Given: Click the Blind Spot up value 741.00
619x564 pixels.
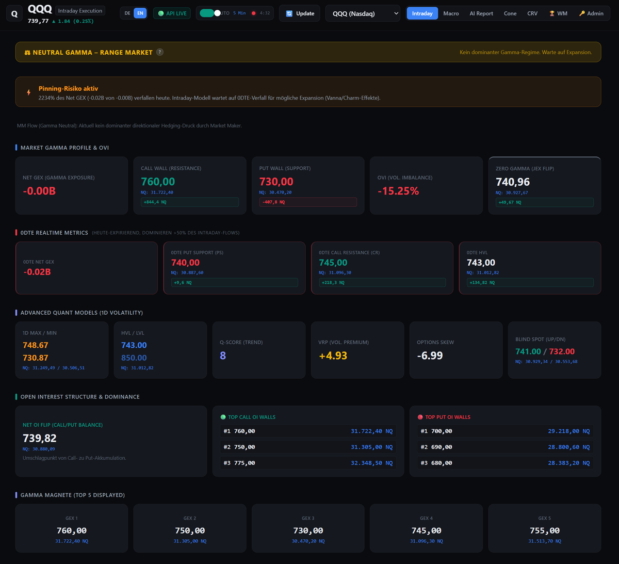Looking at the screenshot, I should click(x=528, y=351).
